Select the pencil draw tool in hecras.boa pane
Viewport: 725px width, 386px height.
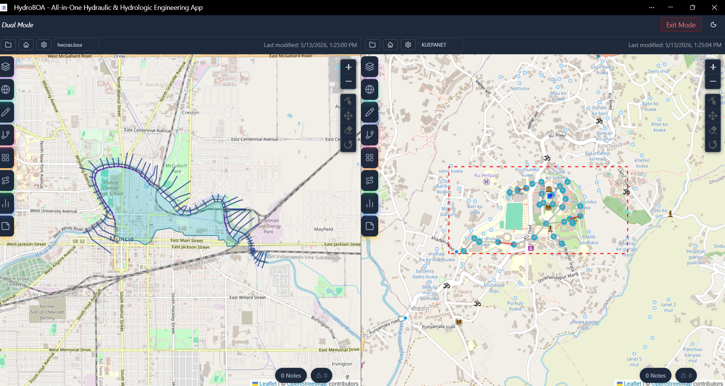pos(6,112)
